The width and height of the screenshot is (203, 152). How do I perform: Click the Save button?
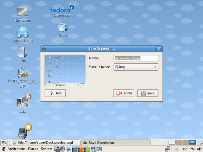(148, 93)
